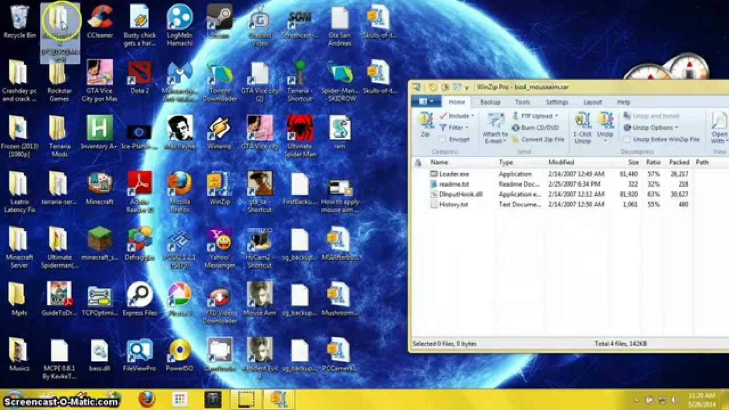The image size is (729, 410).
Task: Select the WinZip desktop shortcut icon
Action: coord(219,188)
